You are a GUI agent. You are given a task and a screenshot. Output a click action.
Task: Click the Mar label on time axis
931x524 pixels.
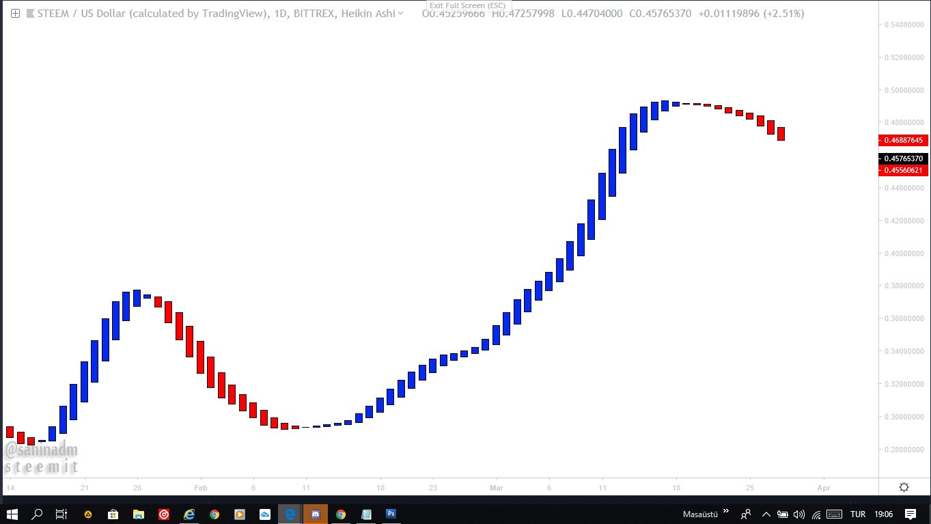coord(497,488)
